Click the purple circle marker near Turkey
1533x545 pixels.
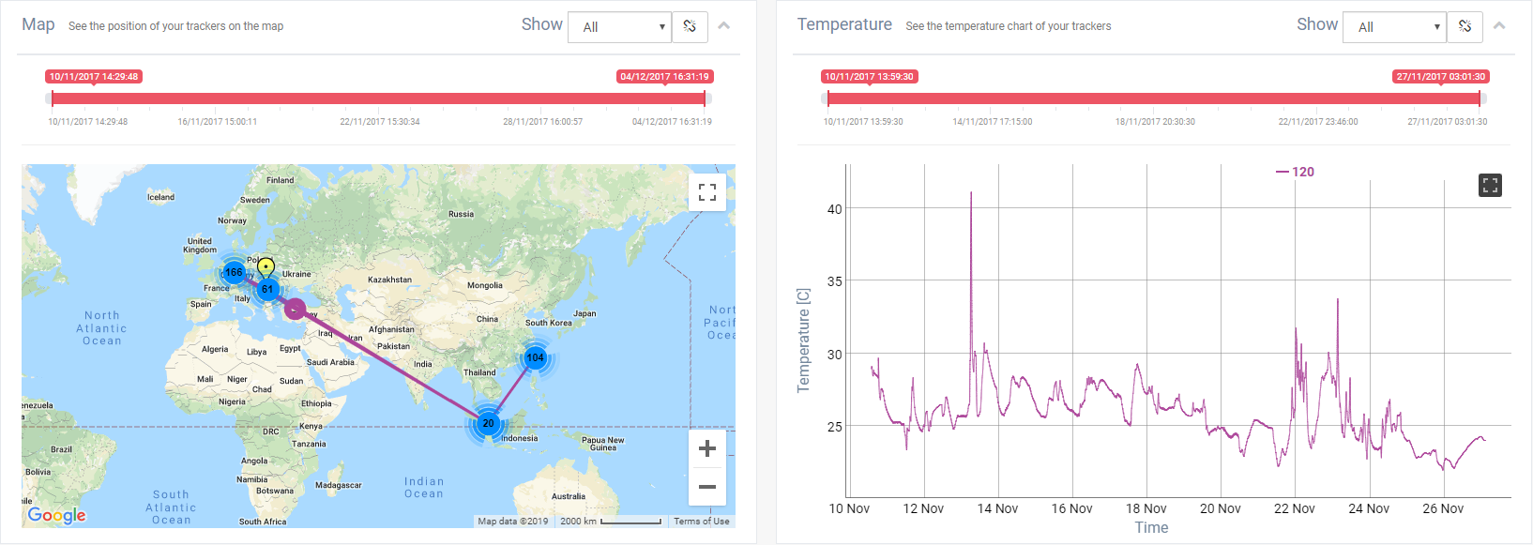(x=296, y=309)
